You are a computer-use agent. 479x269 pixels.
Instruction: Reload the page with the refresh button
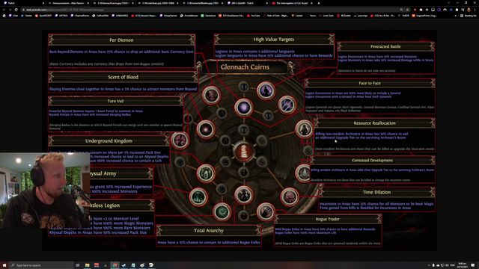16,10
